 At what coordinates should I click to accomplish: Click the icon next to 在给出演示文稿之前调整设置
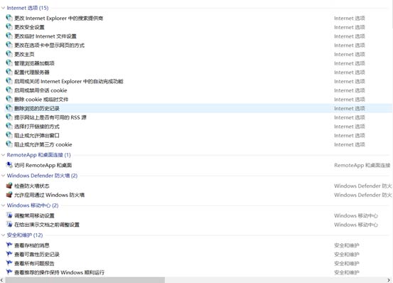[9, 224]
